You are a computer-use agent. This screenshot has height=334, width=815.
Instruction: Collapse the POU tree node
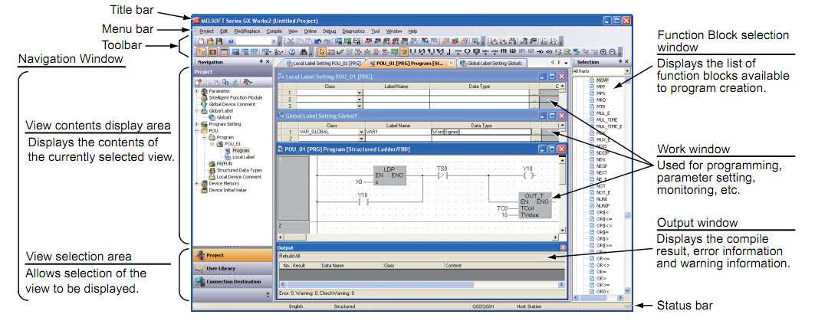click(196, 131)
